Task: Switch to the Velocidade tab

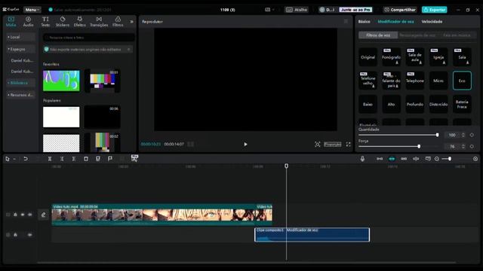Action: click(432, 22)
